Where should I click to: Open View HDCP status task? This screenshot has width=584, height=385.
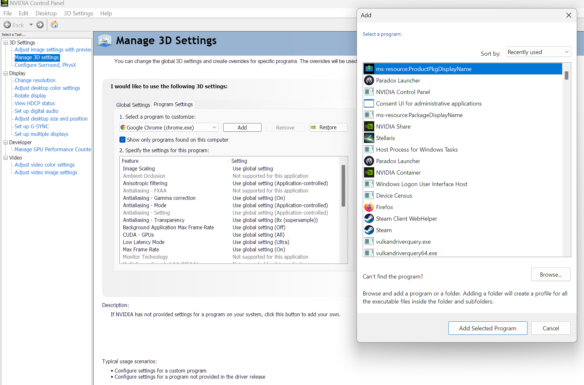(35, 103)
